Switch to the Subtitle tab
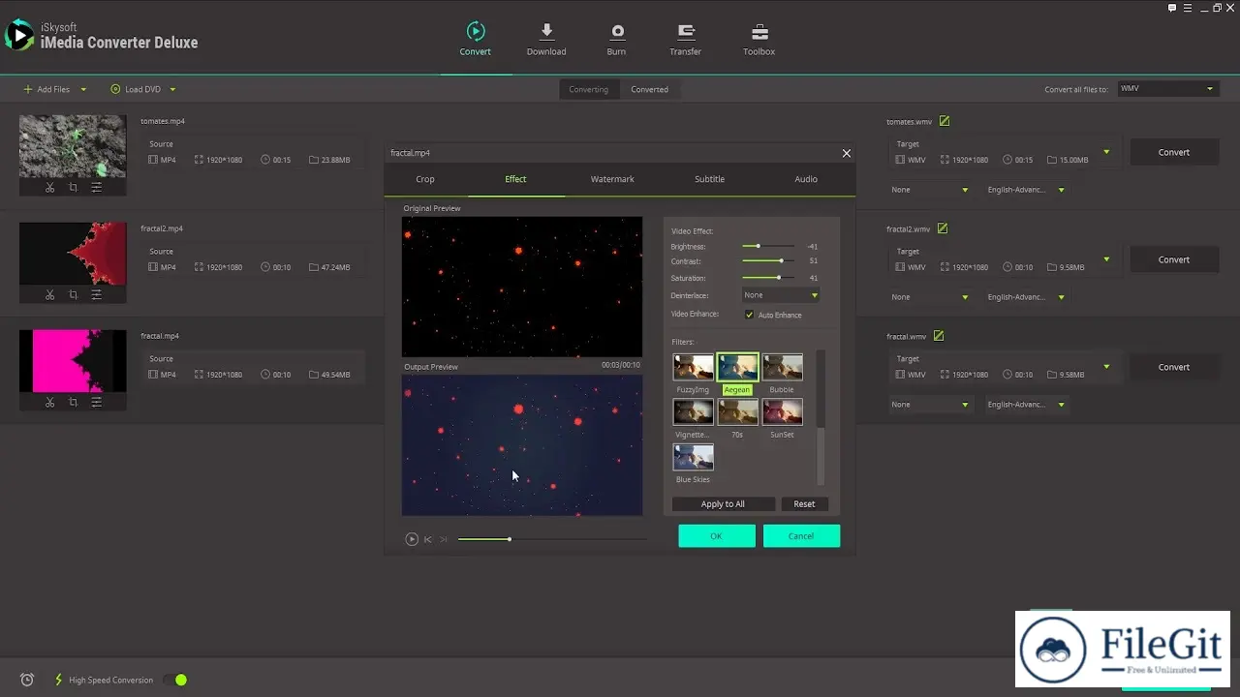 (709, 179)
